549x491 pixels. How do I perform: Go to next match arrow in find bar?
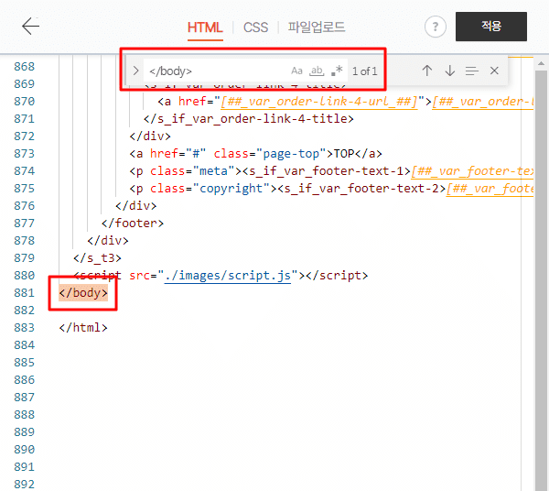(449, 71)
